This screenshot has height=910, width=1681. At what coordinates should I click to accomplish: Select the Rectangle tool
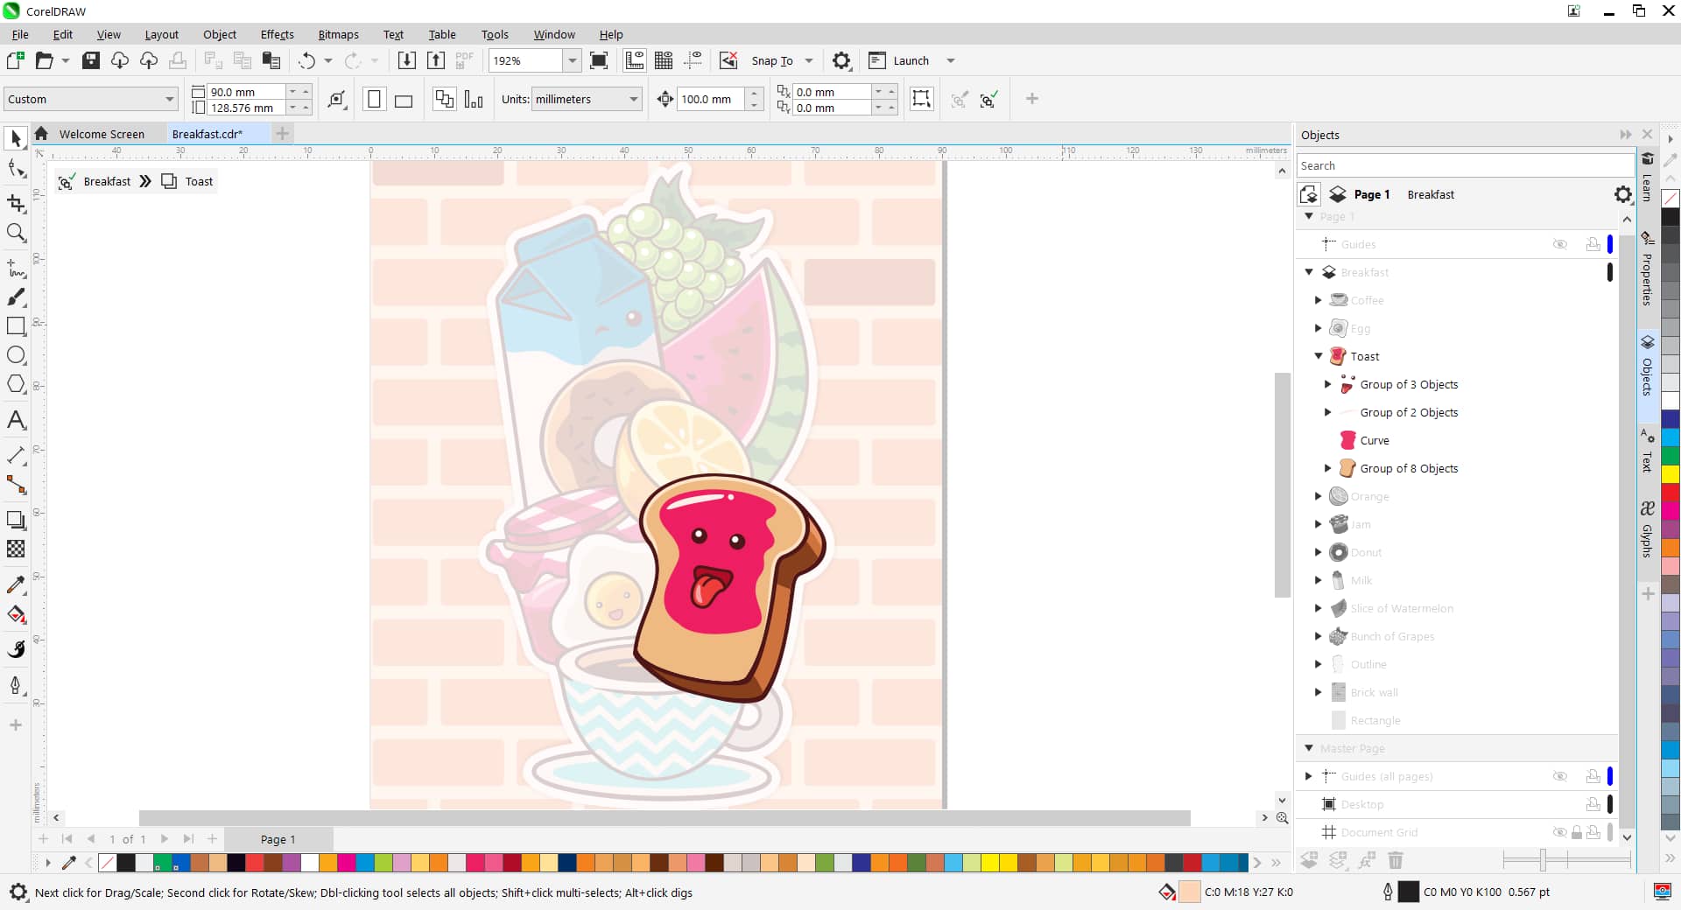pyautogui.click(x=16, y=326)
